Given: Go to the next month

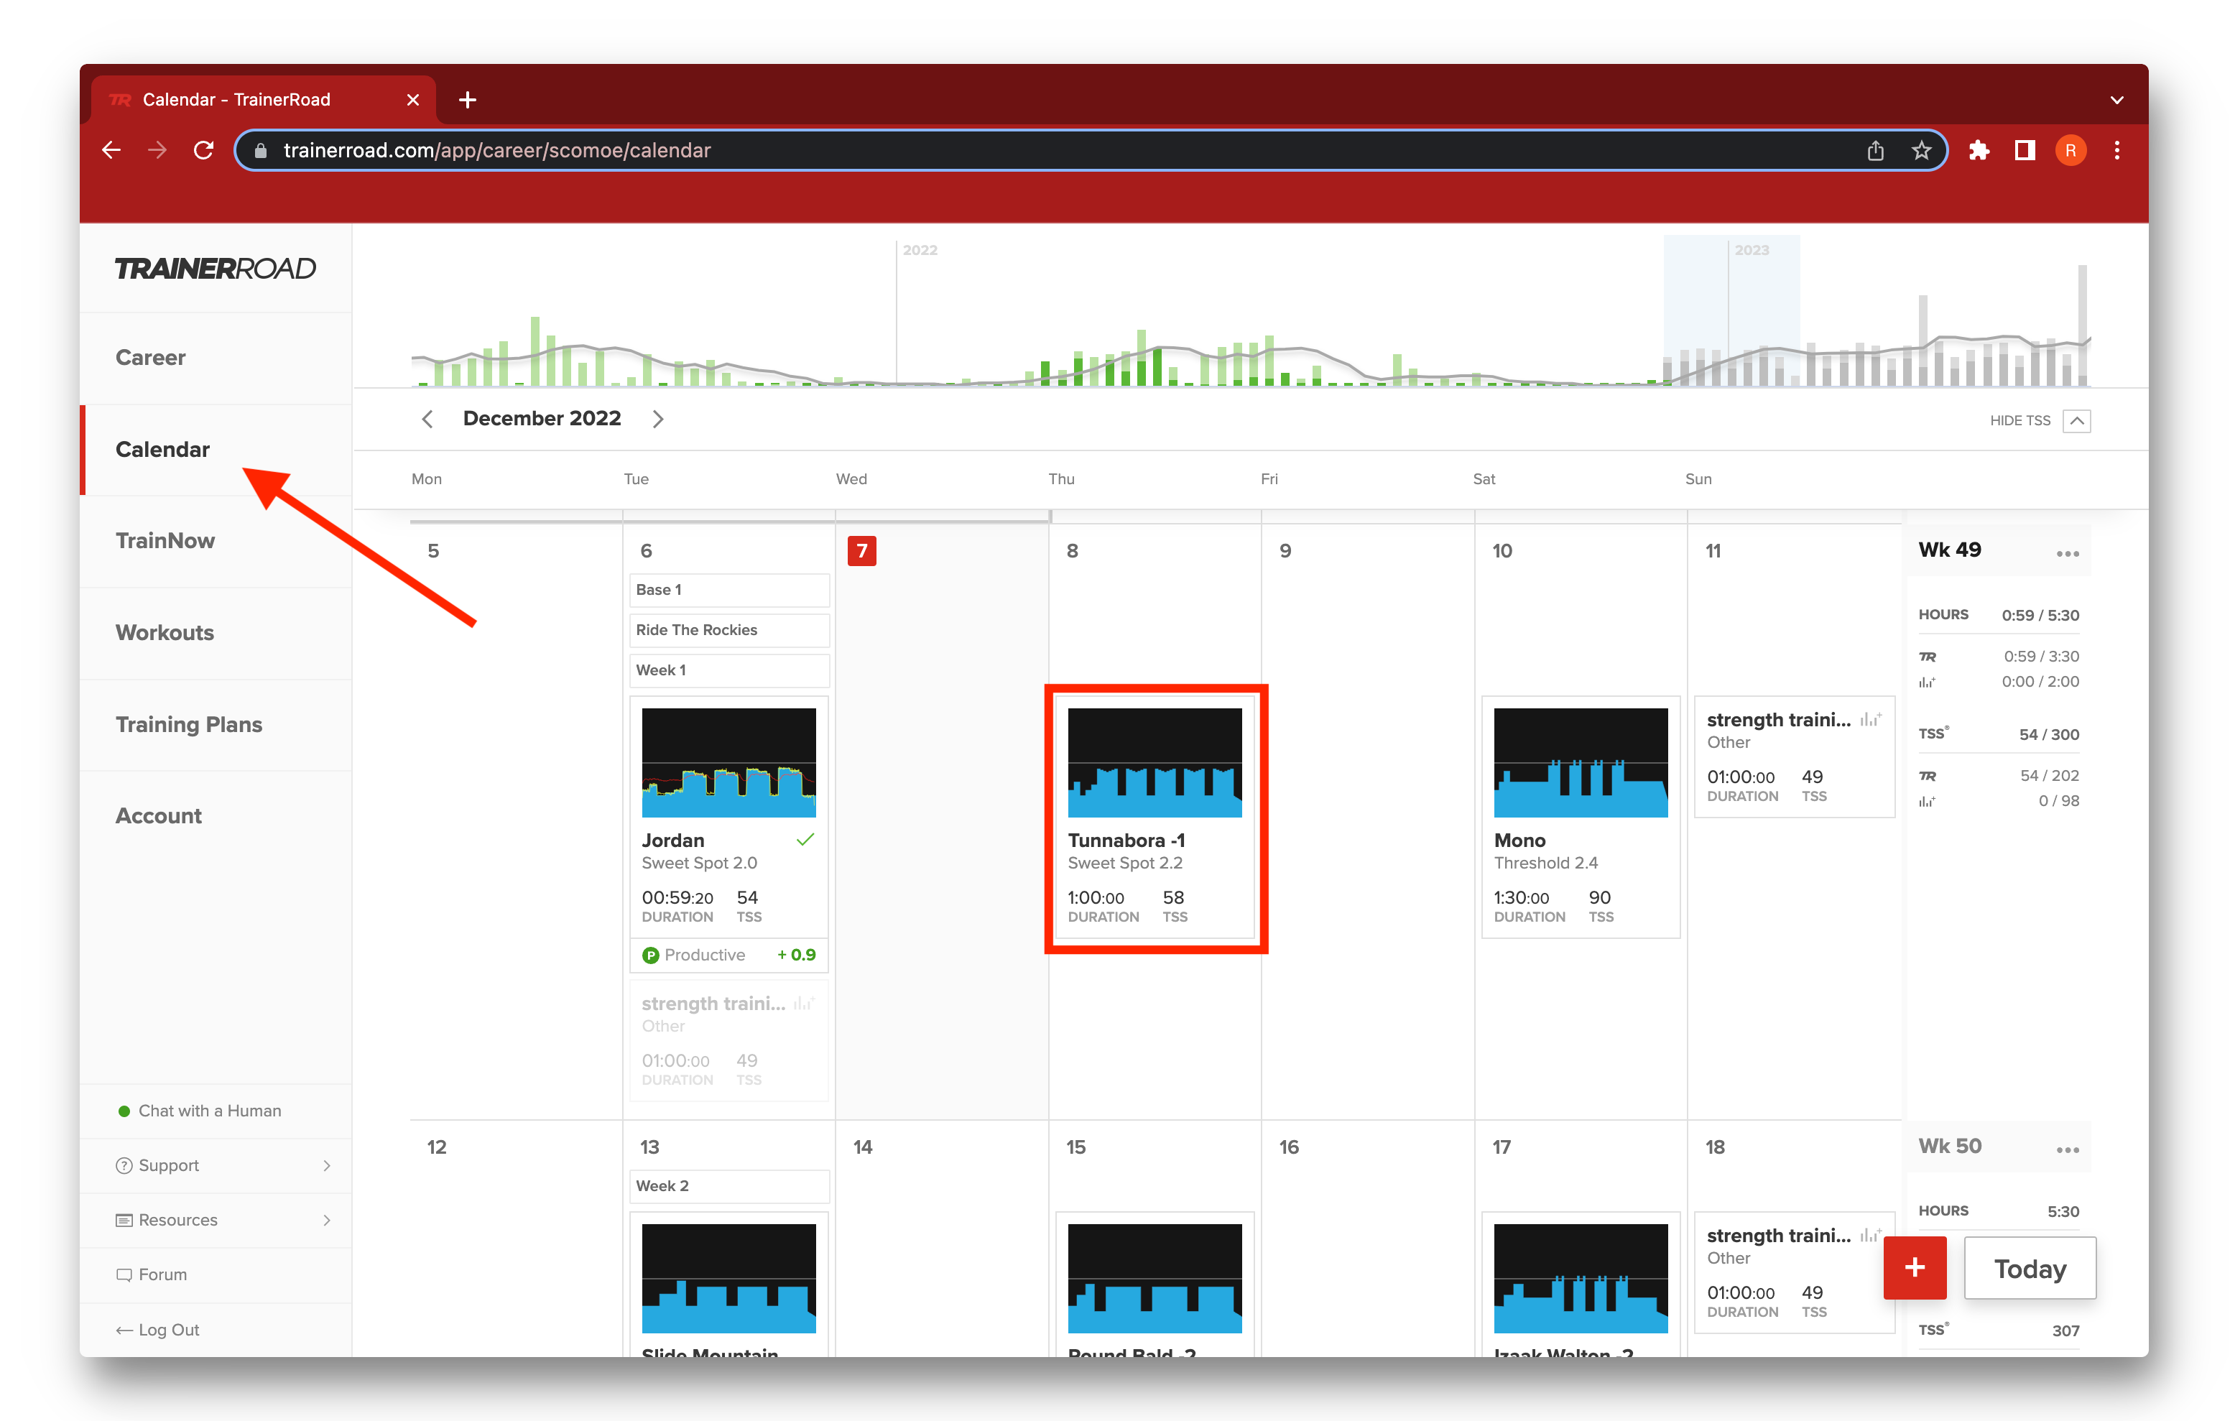Looking at the screenshot, I should tap(657, 419).
